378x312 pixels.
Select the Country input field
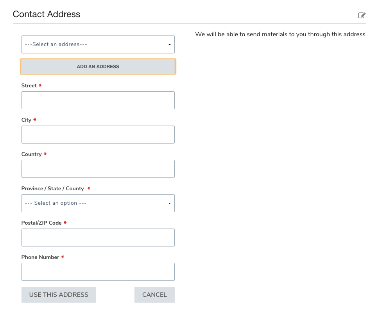(98, 169)
